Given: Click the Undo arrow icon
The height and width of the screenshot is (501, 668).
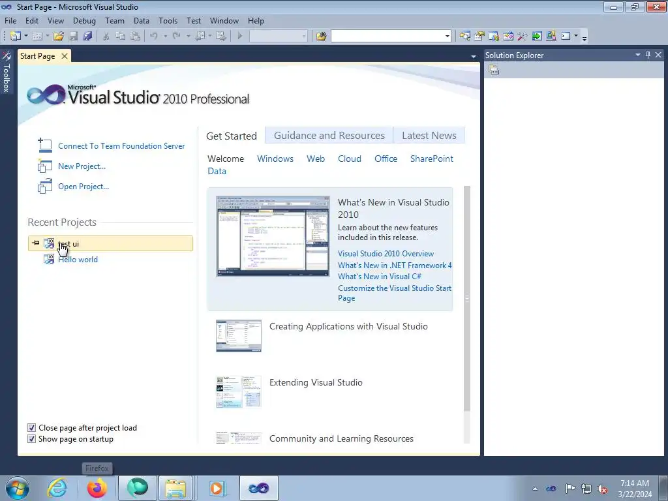Looking at the screenshot, I should tap(154, 37).
